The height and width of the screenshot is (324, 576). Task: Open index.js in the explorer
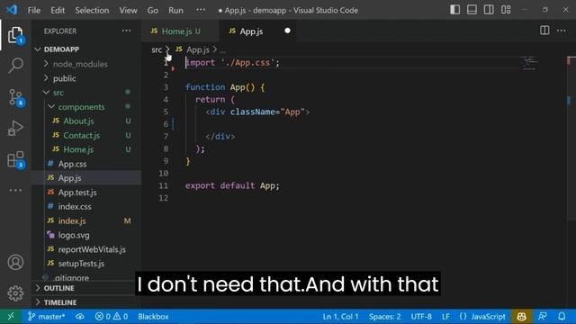coord(72,220)
